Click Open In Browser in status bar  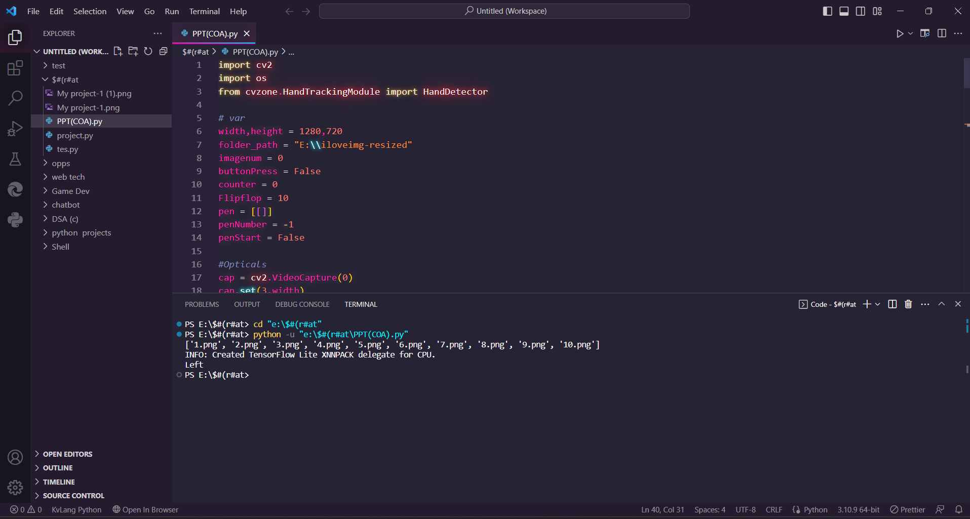(145, 509)
